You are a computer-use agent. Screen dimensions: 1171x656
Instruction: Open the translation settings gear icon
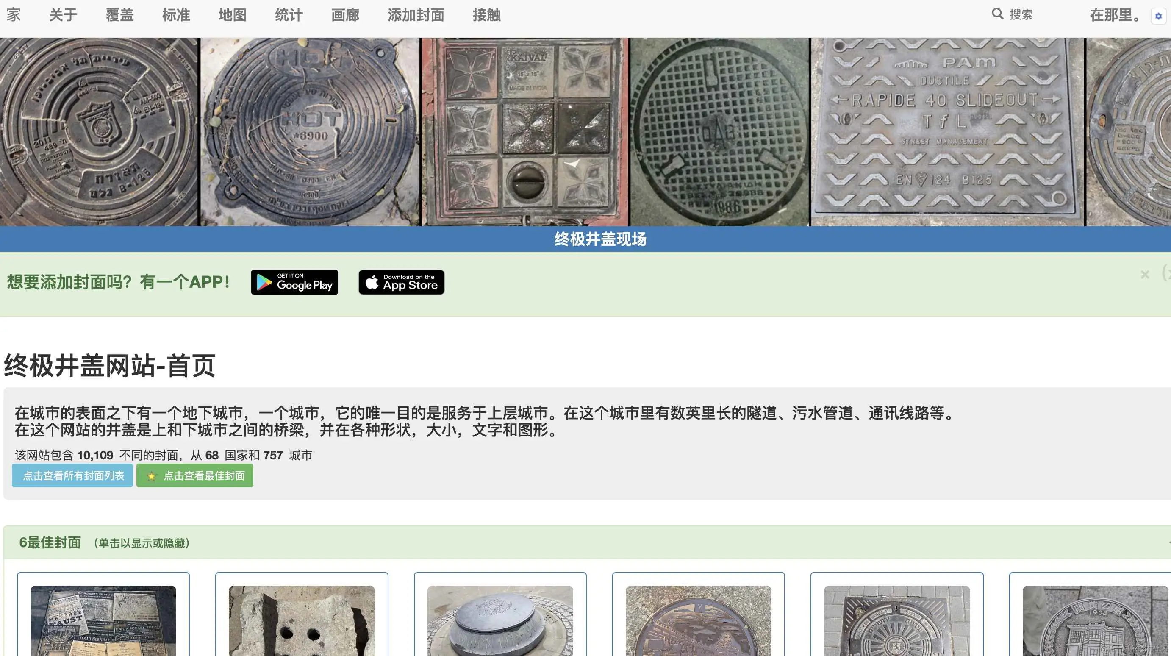click(1158, 17)
